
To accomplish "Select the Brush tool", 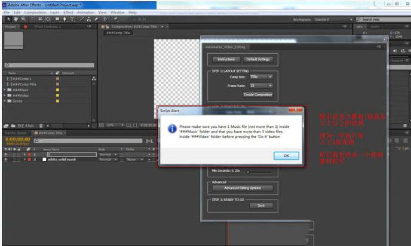I will click(x=82, y=19).
